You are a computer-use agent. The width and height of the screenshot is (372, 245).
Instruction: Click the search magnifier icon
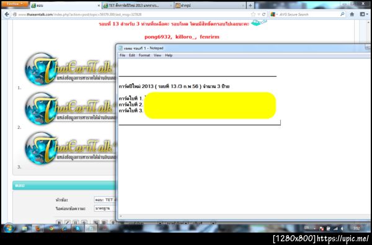[342, 14]
